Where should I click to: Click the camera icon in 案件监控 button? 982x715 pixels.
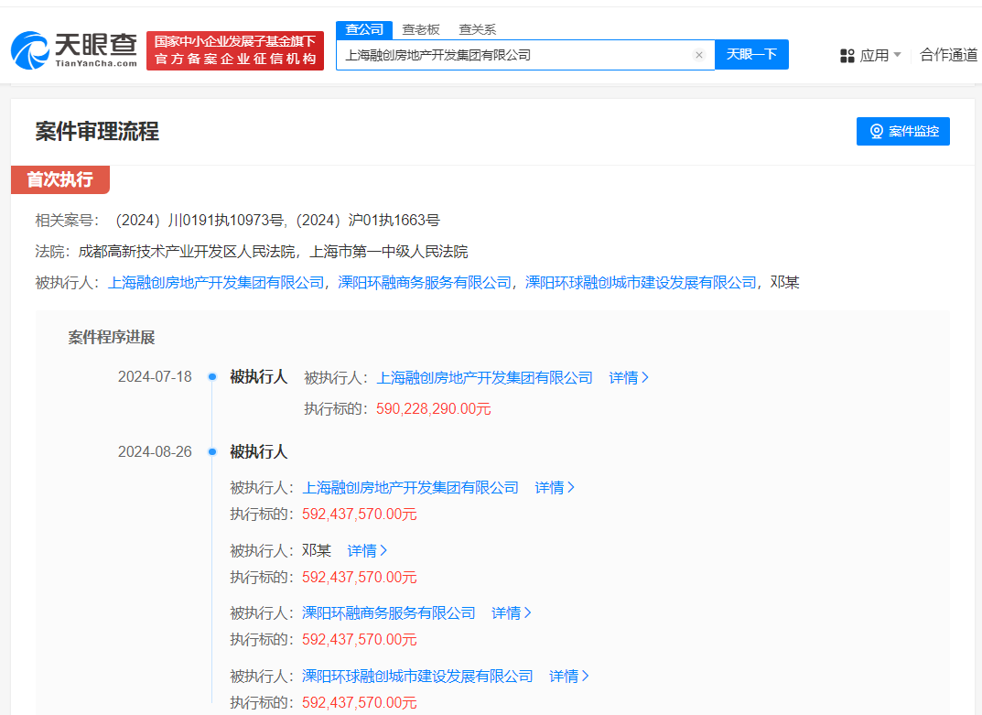pyautogui.click(x=875, y=131)
